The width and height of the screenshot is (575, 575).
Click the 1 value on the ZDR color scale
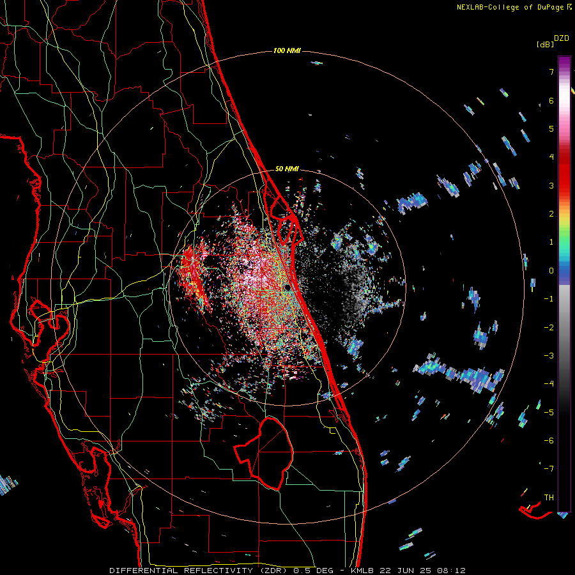[551, 242]
